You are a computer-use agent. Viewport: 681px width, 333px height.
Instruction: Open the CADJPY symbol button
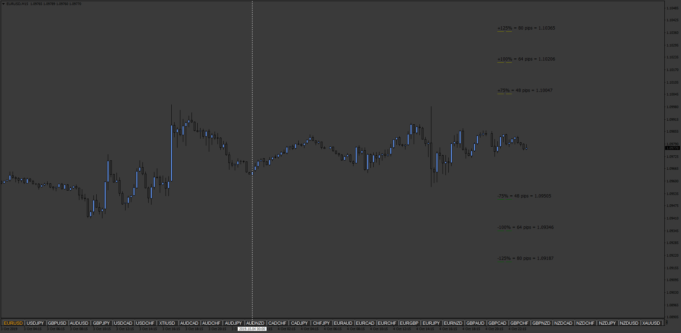pyautogui.click(x=299, y=323)
